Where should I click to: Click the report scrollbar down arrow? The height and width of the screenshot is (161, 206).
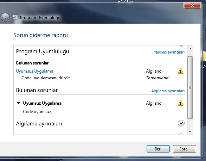[x=190, y=131]
